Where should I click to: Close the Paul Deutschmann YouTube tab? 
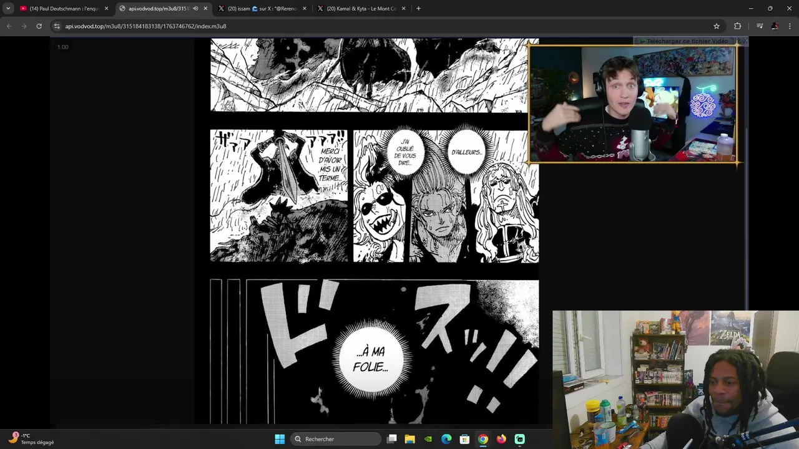[106, 9]
